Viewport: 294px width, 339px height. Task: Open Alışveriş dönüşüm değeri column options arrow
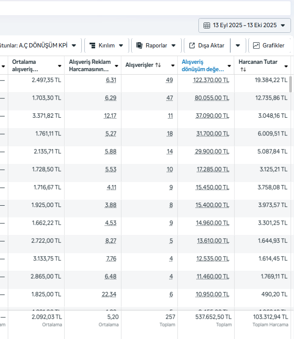tap(229, 66)
